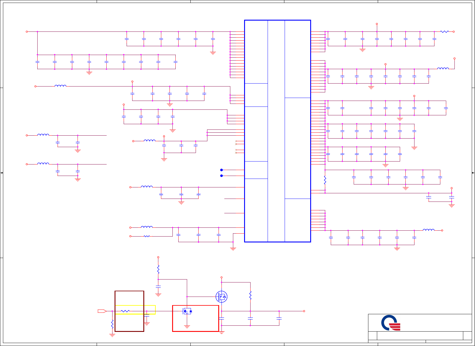The image size is (475, 346).
Task: Click the Quanta logo in the title block
Action: pyautogui.click(x=391, y=323)
